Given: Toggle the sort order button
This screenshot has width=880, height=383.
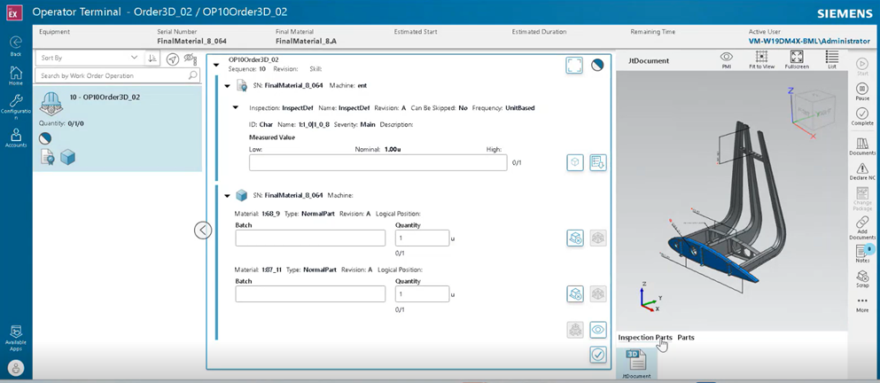Looking at the screenshot, I should click(x=152, y=59).
